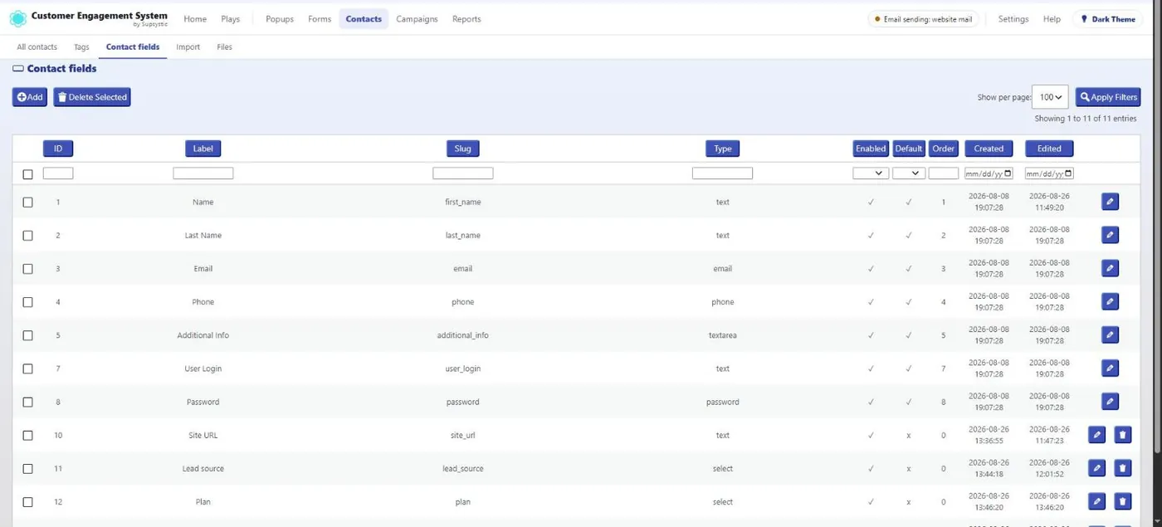Switch to Dark Theme
1162x527 pixels.
[1108, 19]
